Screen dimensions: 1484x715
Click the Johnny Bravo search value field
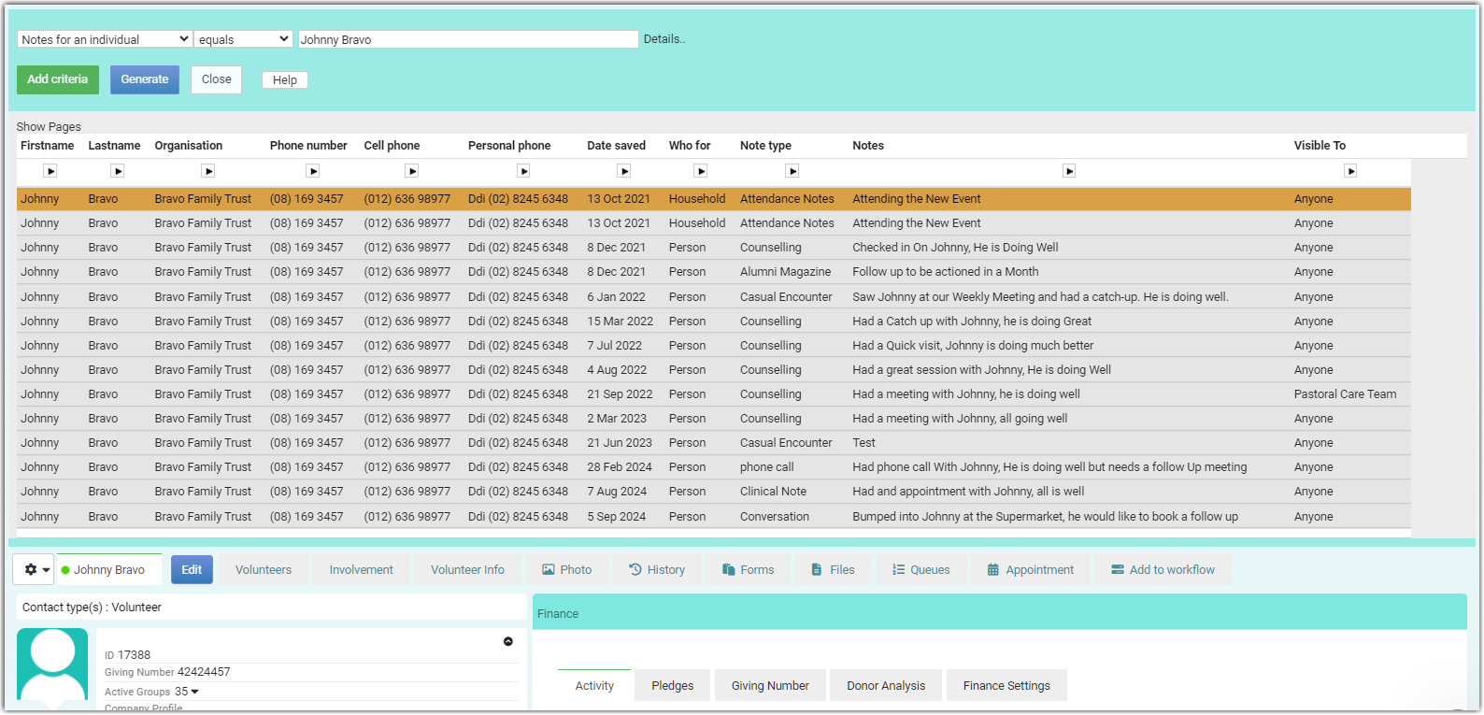click(x=467, y=39)
